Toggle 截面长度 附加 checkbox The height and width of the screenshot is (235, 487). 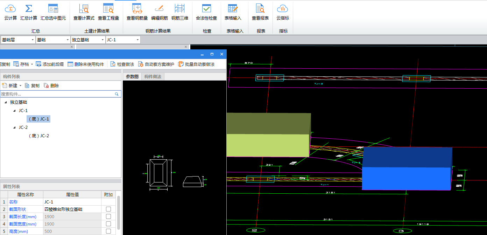tap(108, 216)
